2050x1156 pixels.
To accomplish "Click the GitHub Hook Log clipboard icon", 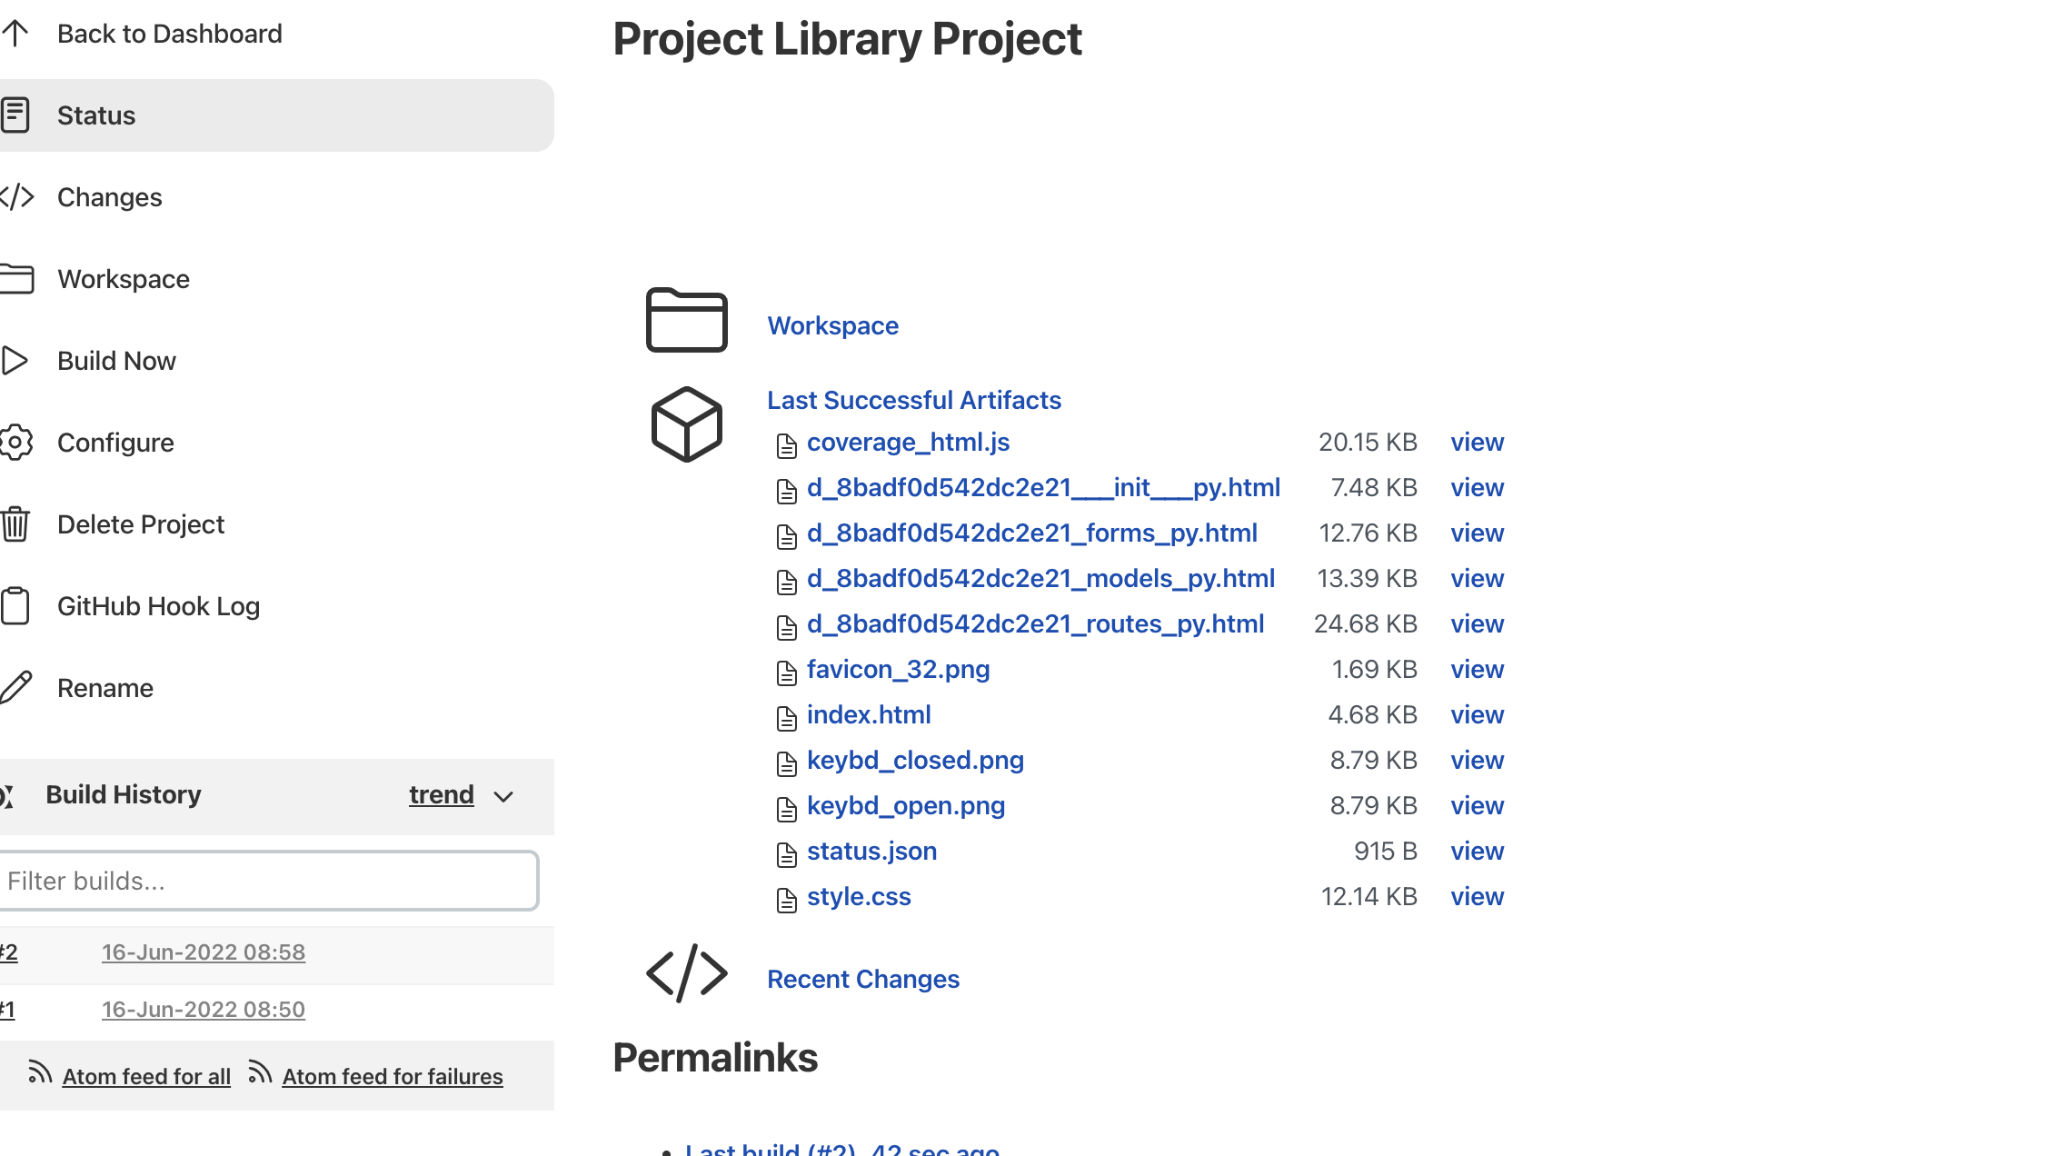I will click(x=15, y=606).
